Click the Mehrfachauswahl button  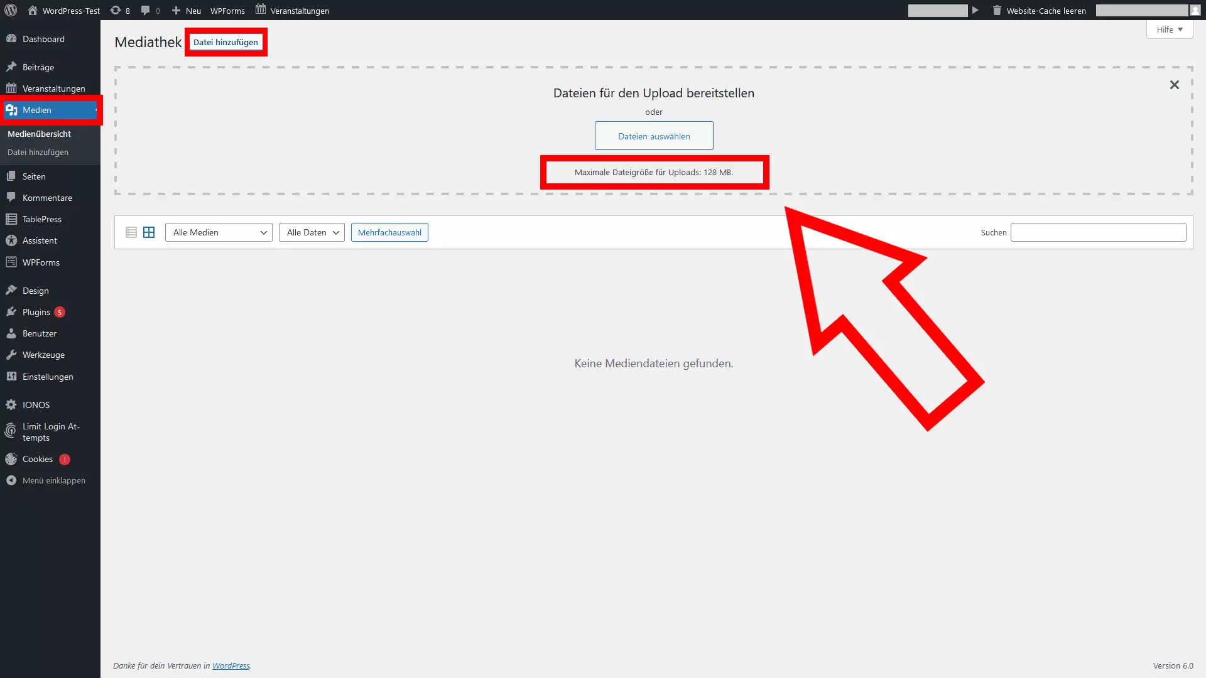(x=389, y=232)
